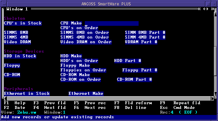
Task: Click F4 Next fld function key
Action: (49, 108)
